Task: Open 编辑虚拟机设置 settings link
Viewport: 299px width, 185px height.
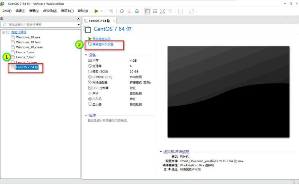Action: (102, 45)
